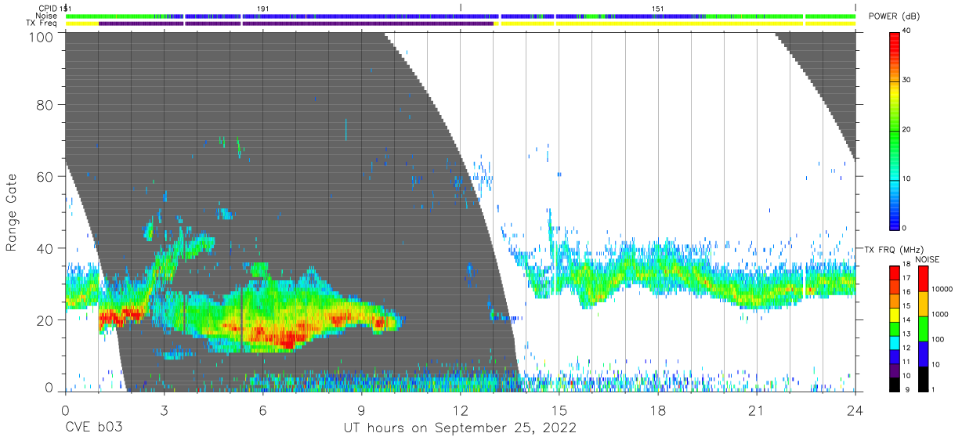Click the TX FRQ (MHz) legend title
The image size is (962, 444).
(893, 249)
